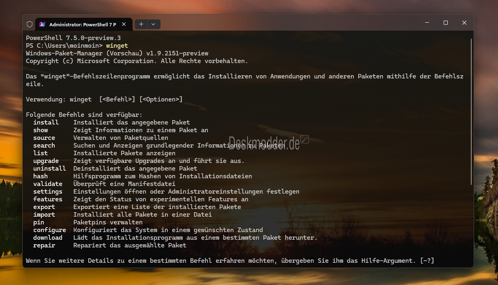Click the PowerShell 7.5.0-preview.3 version line
The image size is (498, 285).
pyautogui.click(x=73, y=38)
